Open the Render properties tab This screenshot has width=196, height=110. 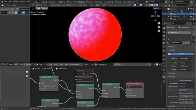coord(164,32)
